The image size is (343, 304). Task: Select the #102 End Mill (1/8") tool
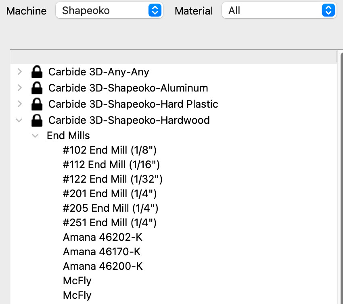(110, 150)
